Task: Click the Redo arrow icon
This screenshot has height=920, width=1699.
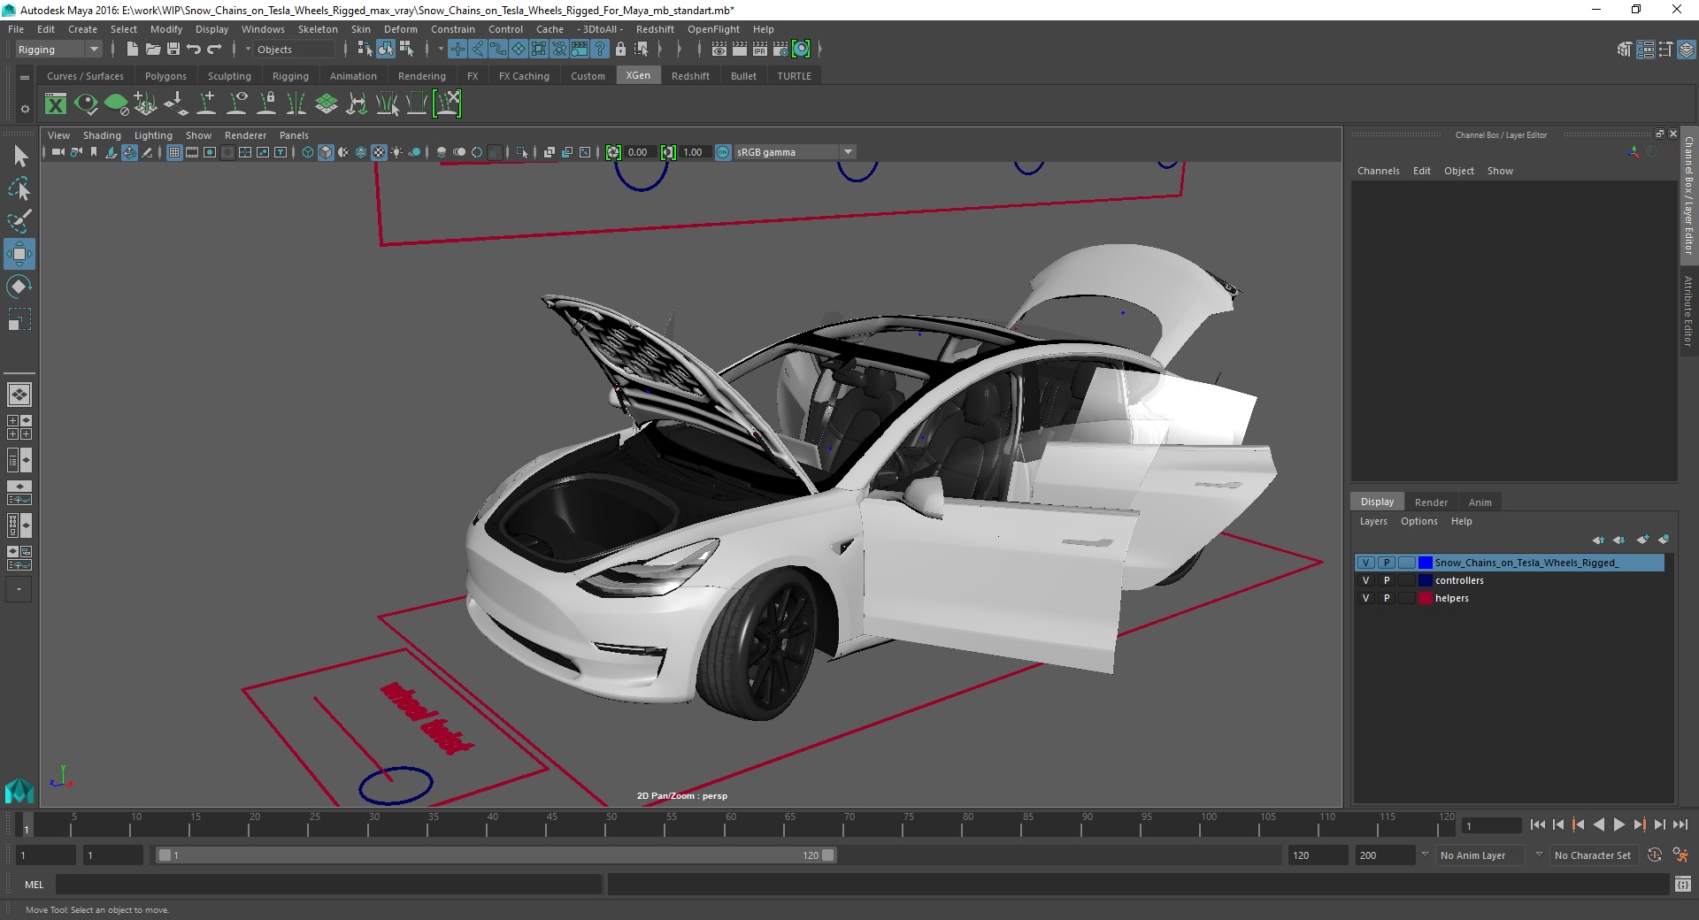Action: click(214, 50)
